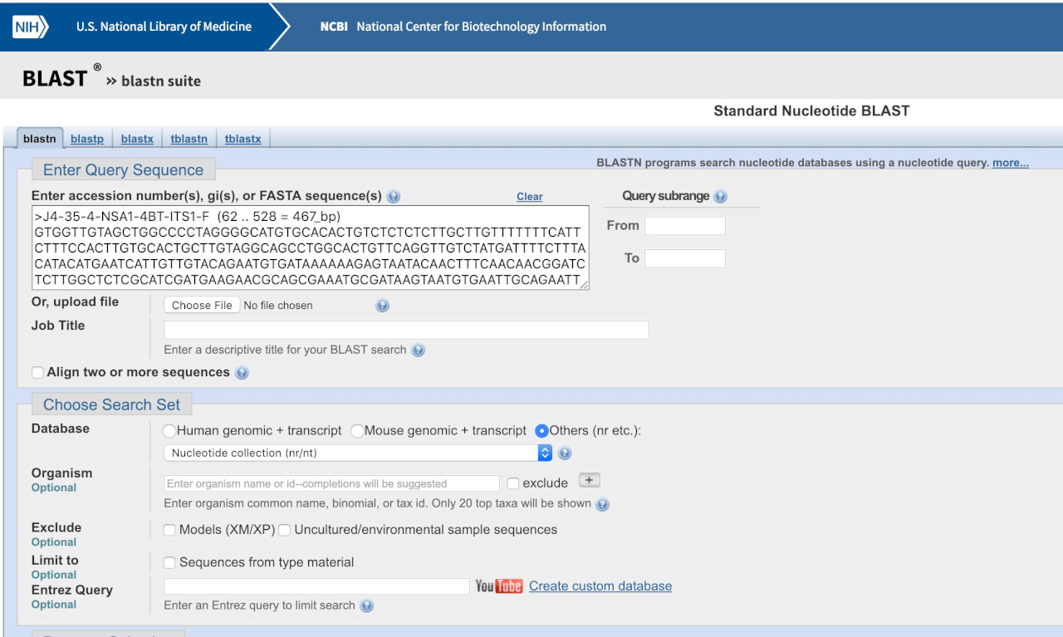Enable Align two or more sequences

click(x=38, y=373)
